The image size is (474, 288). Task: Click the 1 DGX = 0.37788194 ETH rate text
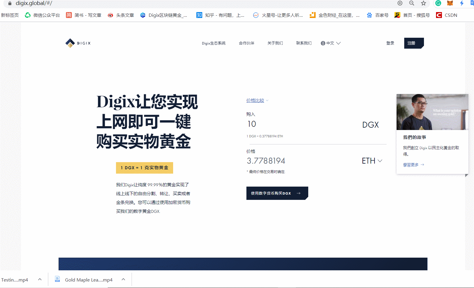(x=265, y=136)
